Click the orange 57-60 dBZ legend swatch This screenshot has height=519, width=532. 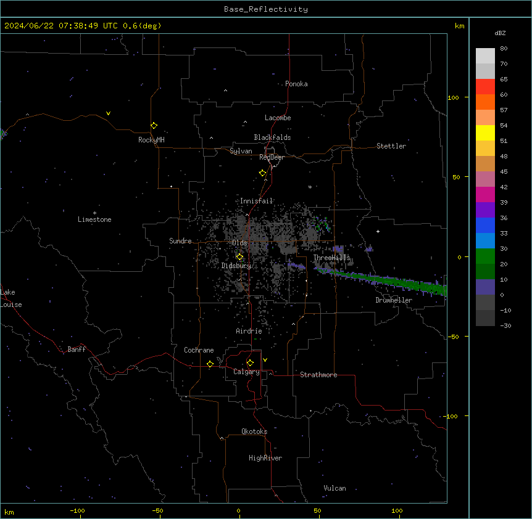point(485,102)
